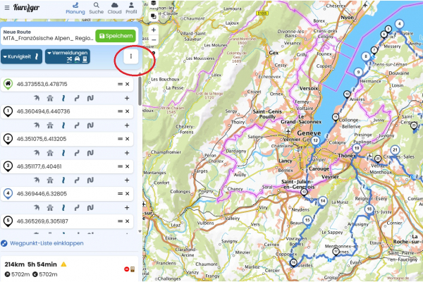Expand the Vermeidungen dropdown
Screen dimensions: 423x282
pyautogui.click(x=68, y=57)
